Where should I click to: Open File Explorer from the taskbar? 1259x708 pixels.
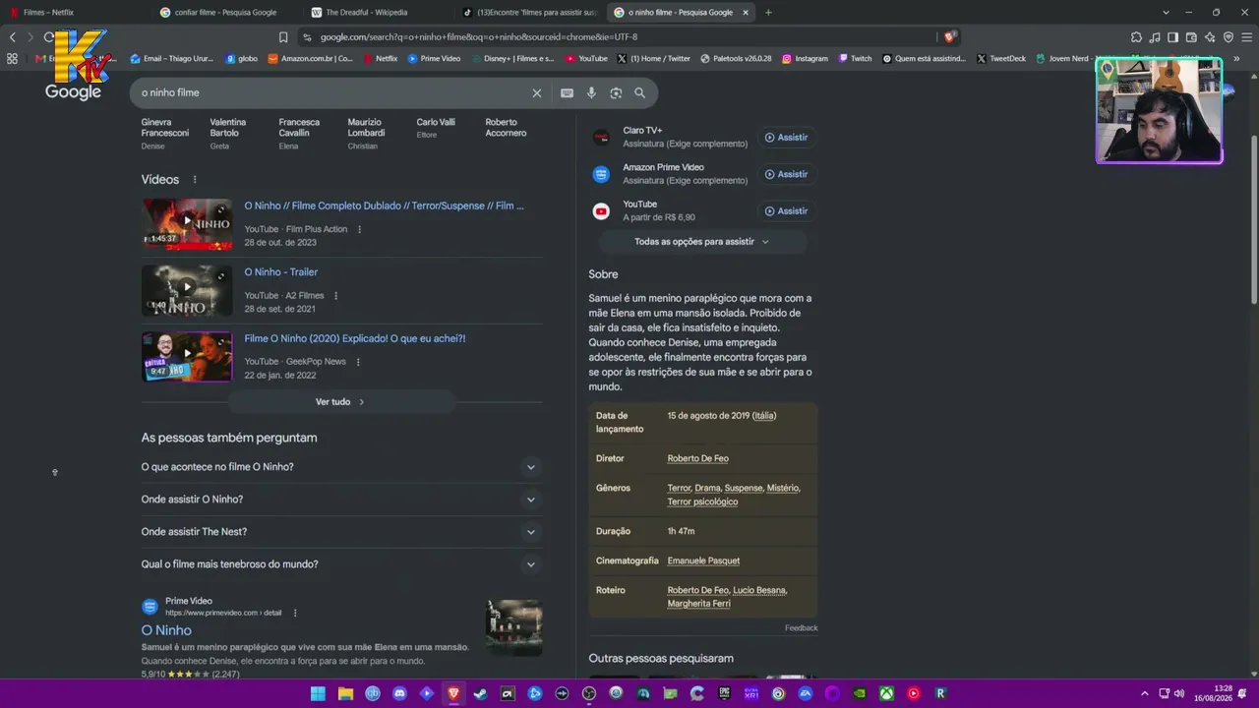tap(345, 693)
